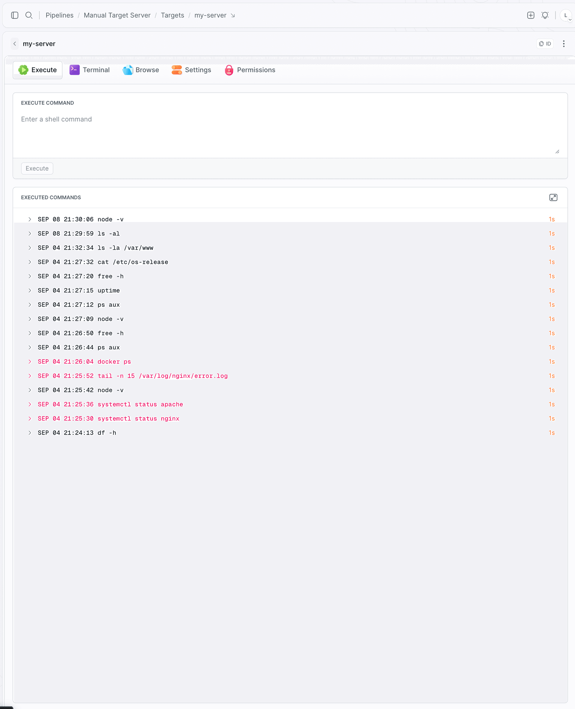This screenshot has width=575, height=709.
Task: Toggle the sidebar panel icon
Action: click(x=15, y=15)
